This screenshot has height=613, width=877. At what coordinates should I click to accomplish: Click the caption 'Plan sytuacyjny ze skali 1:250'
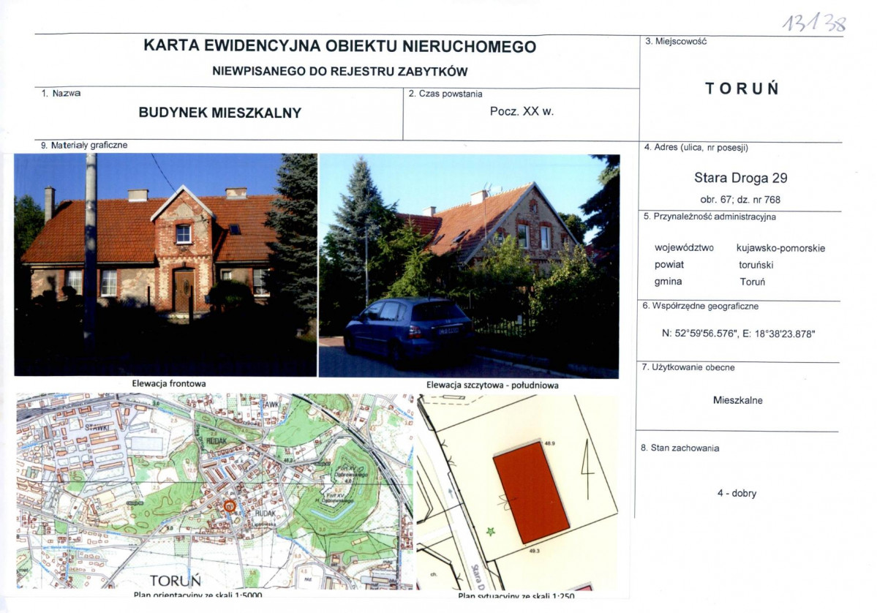coord(516,596)
